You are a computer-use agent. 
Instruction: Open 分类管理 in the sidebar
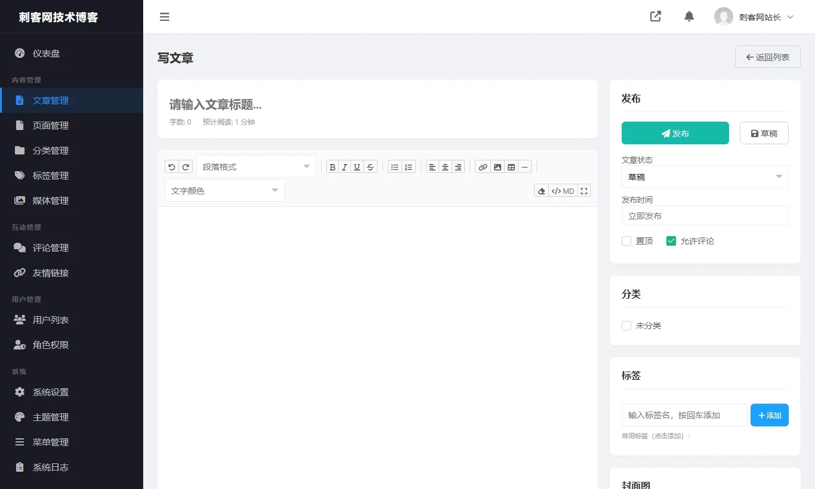[x=72, y=150]
